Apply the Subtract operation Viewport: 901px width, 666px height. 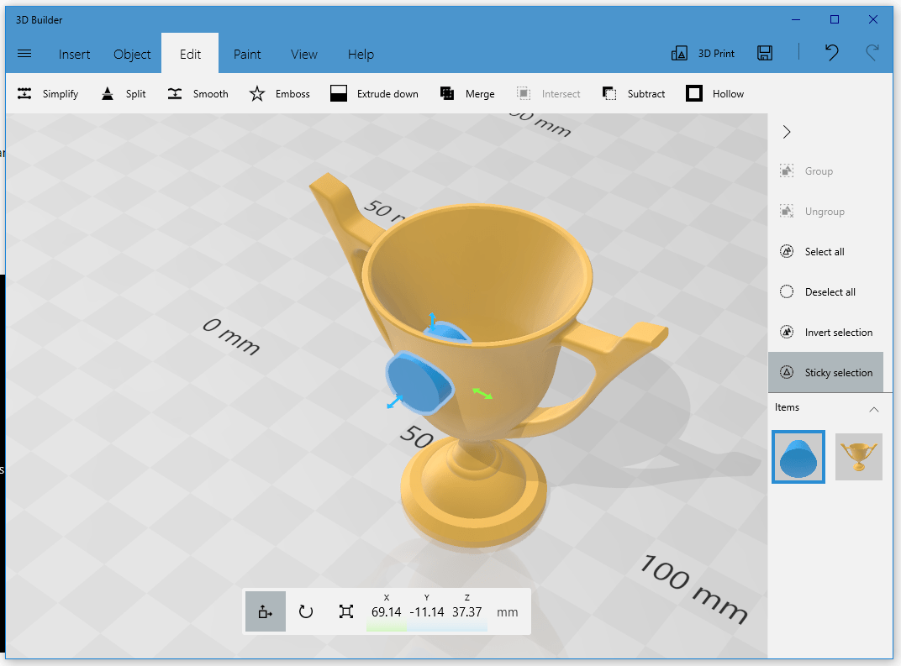(633, 93)
